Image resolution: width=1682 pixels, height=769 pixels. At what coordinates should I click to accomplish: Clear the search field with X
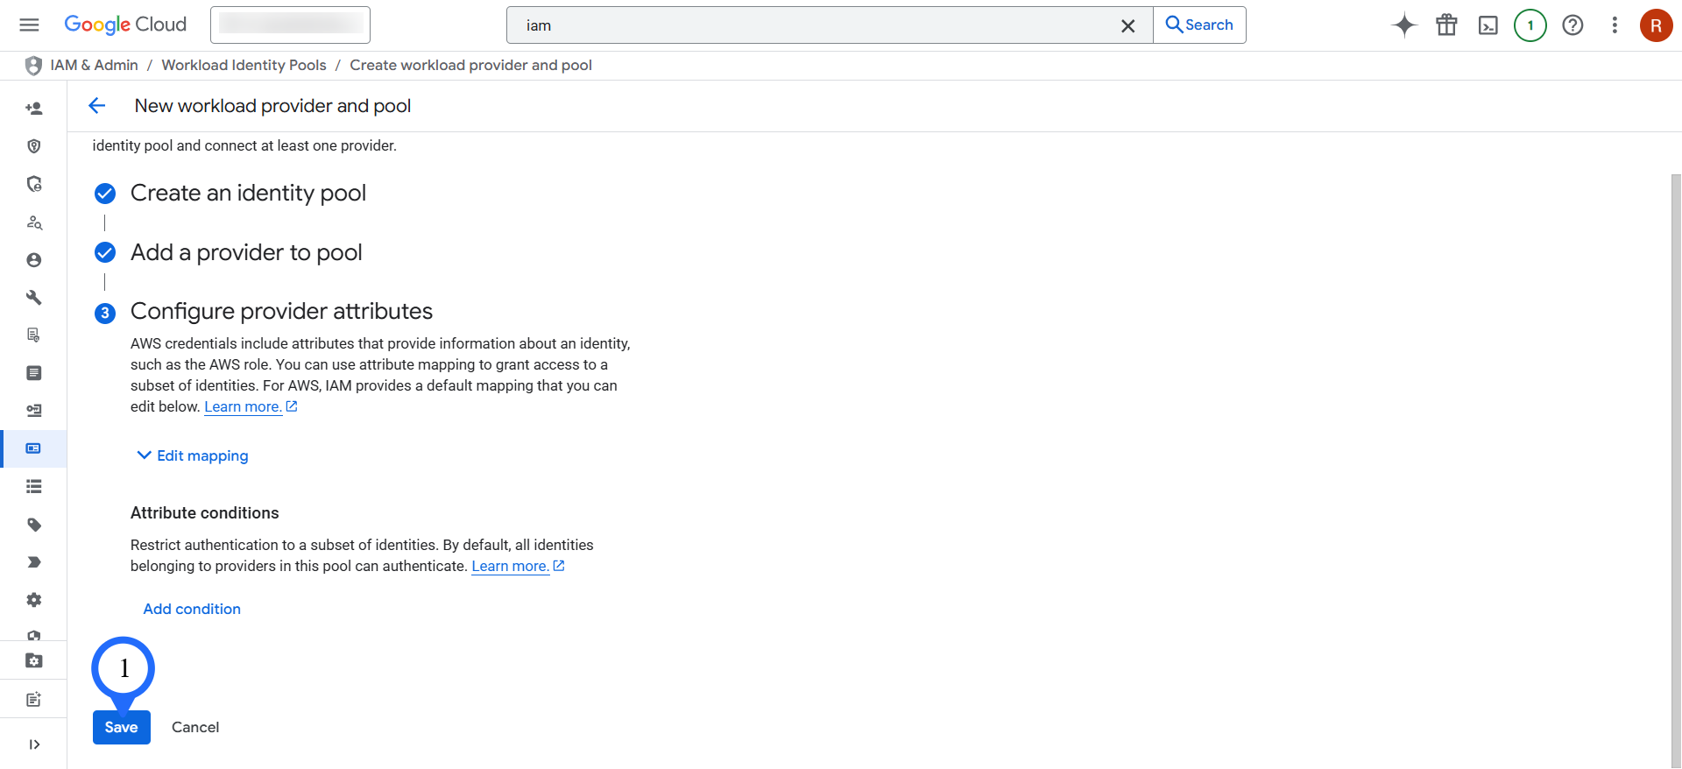point(1127,25)
